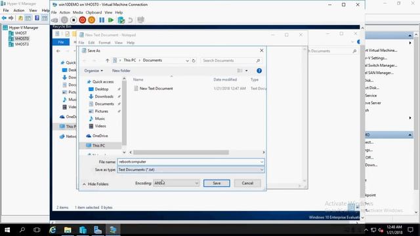Send Ctrl+Alt+Delete to the virtual machine
Image resolution: width=420 pixels, height=236 pixels.
(x=54, y=20)
